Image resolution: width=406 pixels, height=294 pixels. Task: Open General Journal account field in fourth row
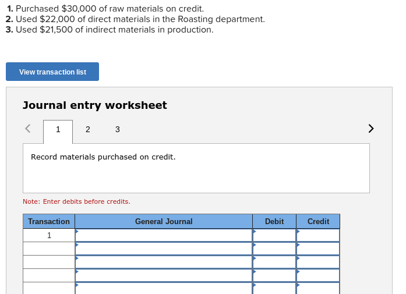point(164,275)
